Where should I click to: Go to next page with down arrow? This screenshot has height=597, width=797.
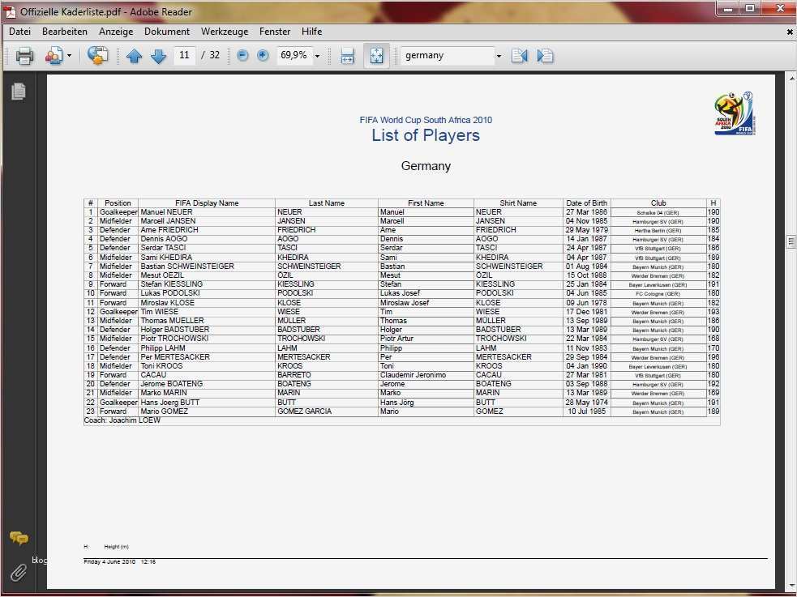[x=159, y=56]
